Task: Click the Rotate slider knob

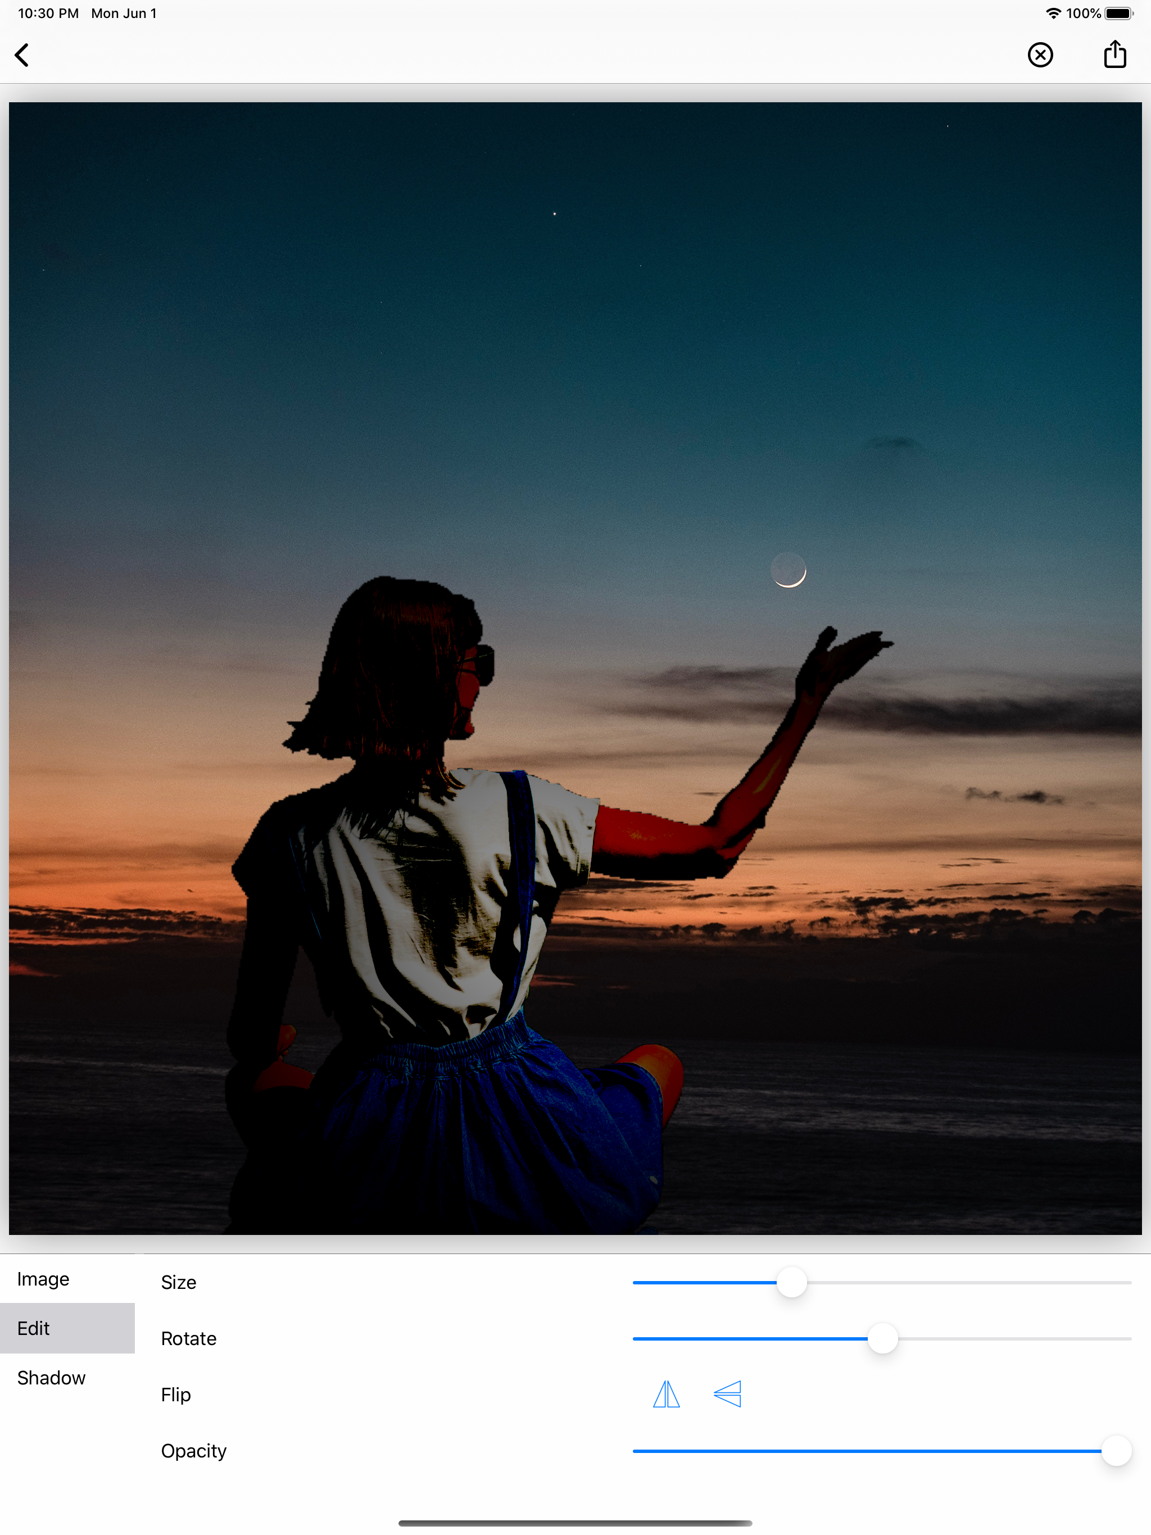Action: [882, 1338]
